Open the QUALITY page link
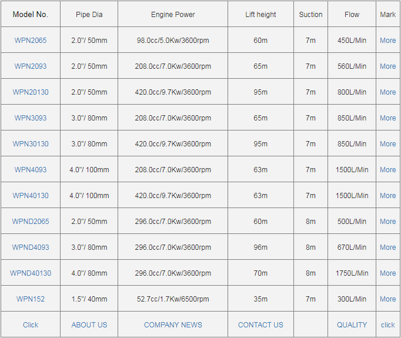 tap(352, 325)
